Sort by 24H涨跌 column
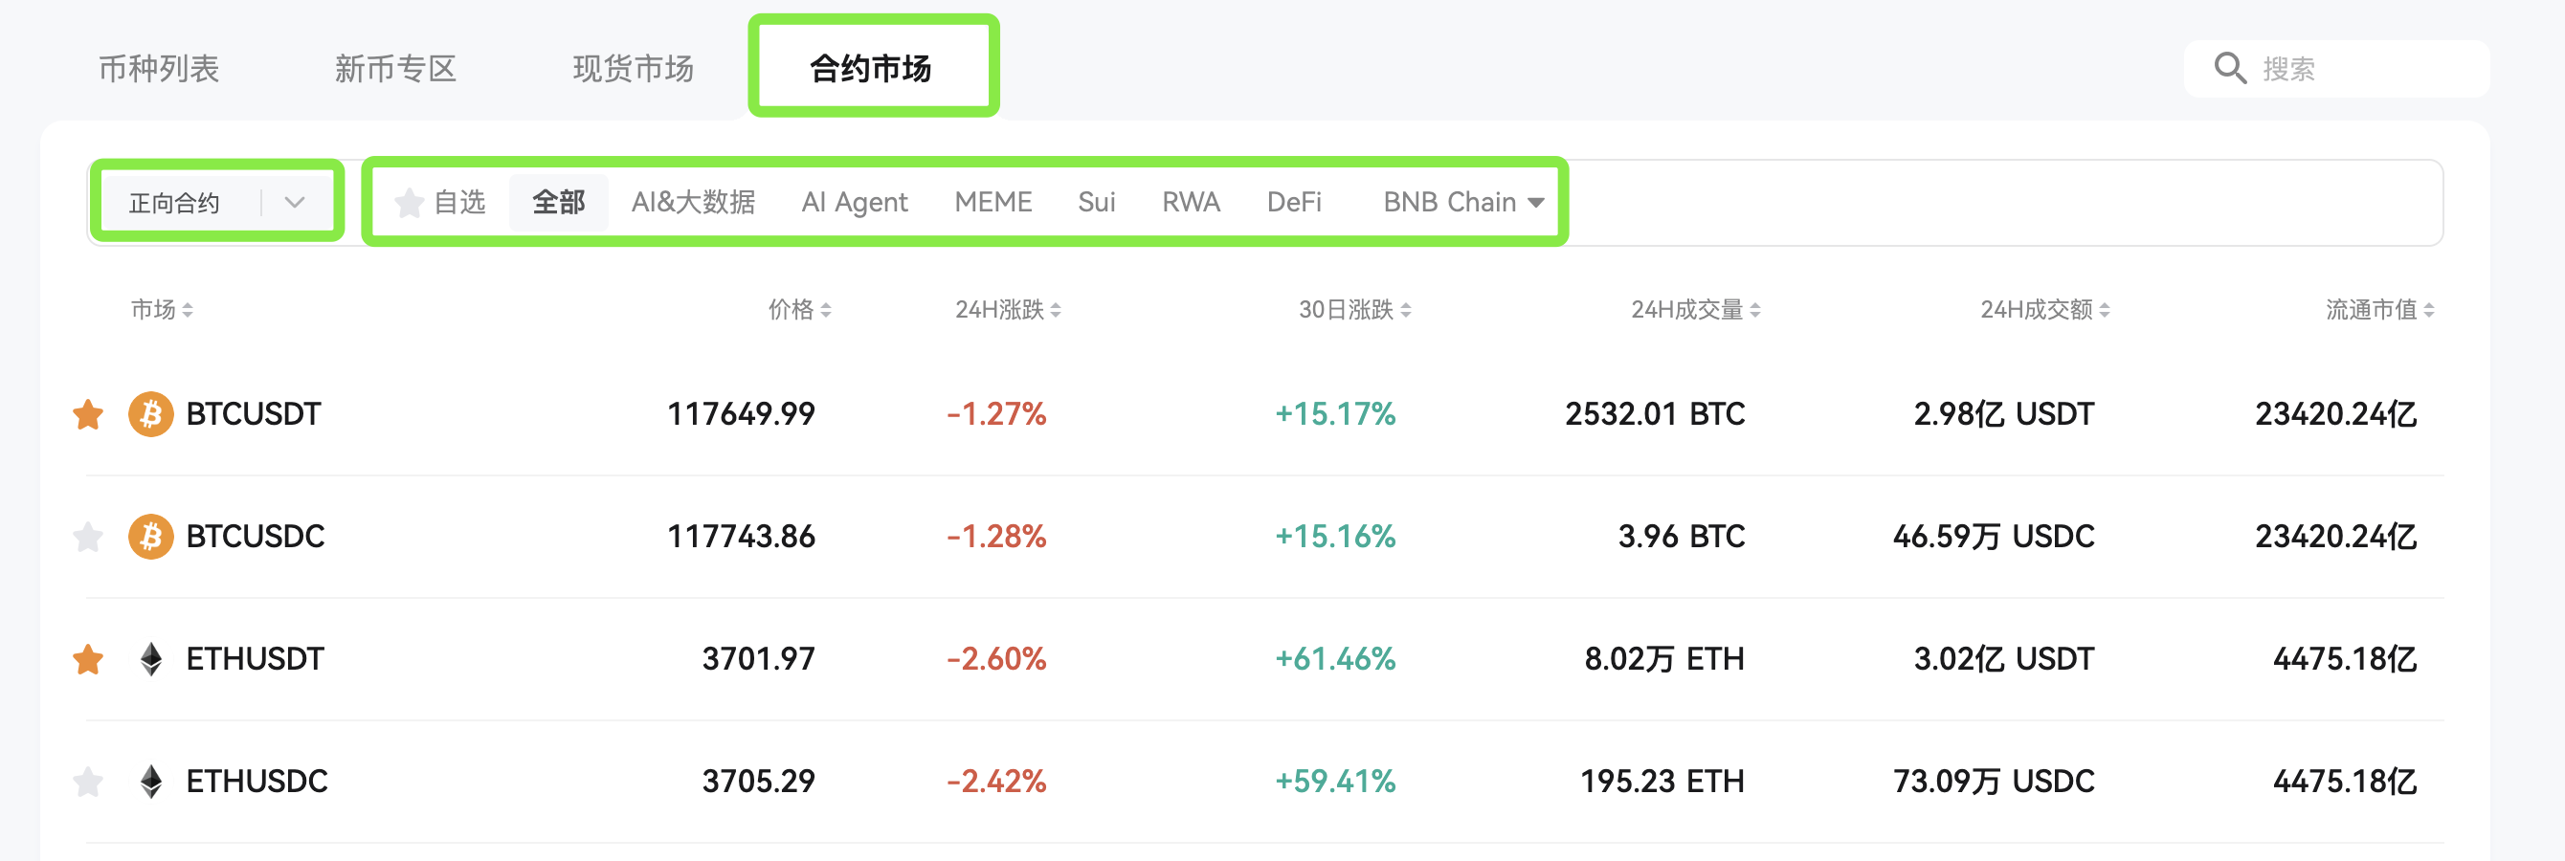Screen dimensions: 2565x861 (1008, 311)
